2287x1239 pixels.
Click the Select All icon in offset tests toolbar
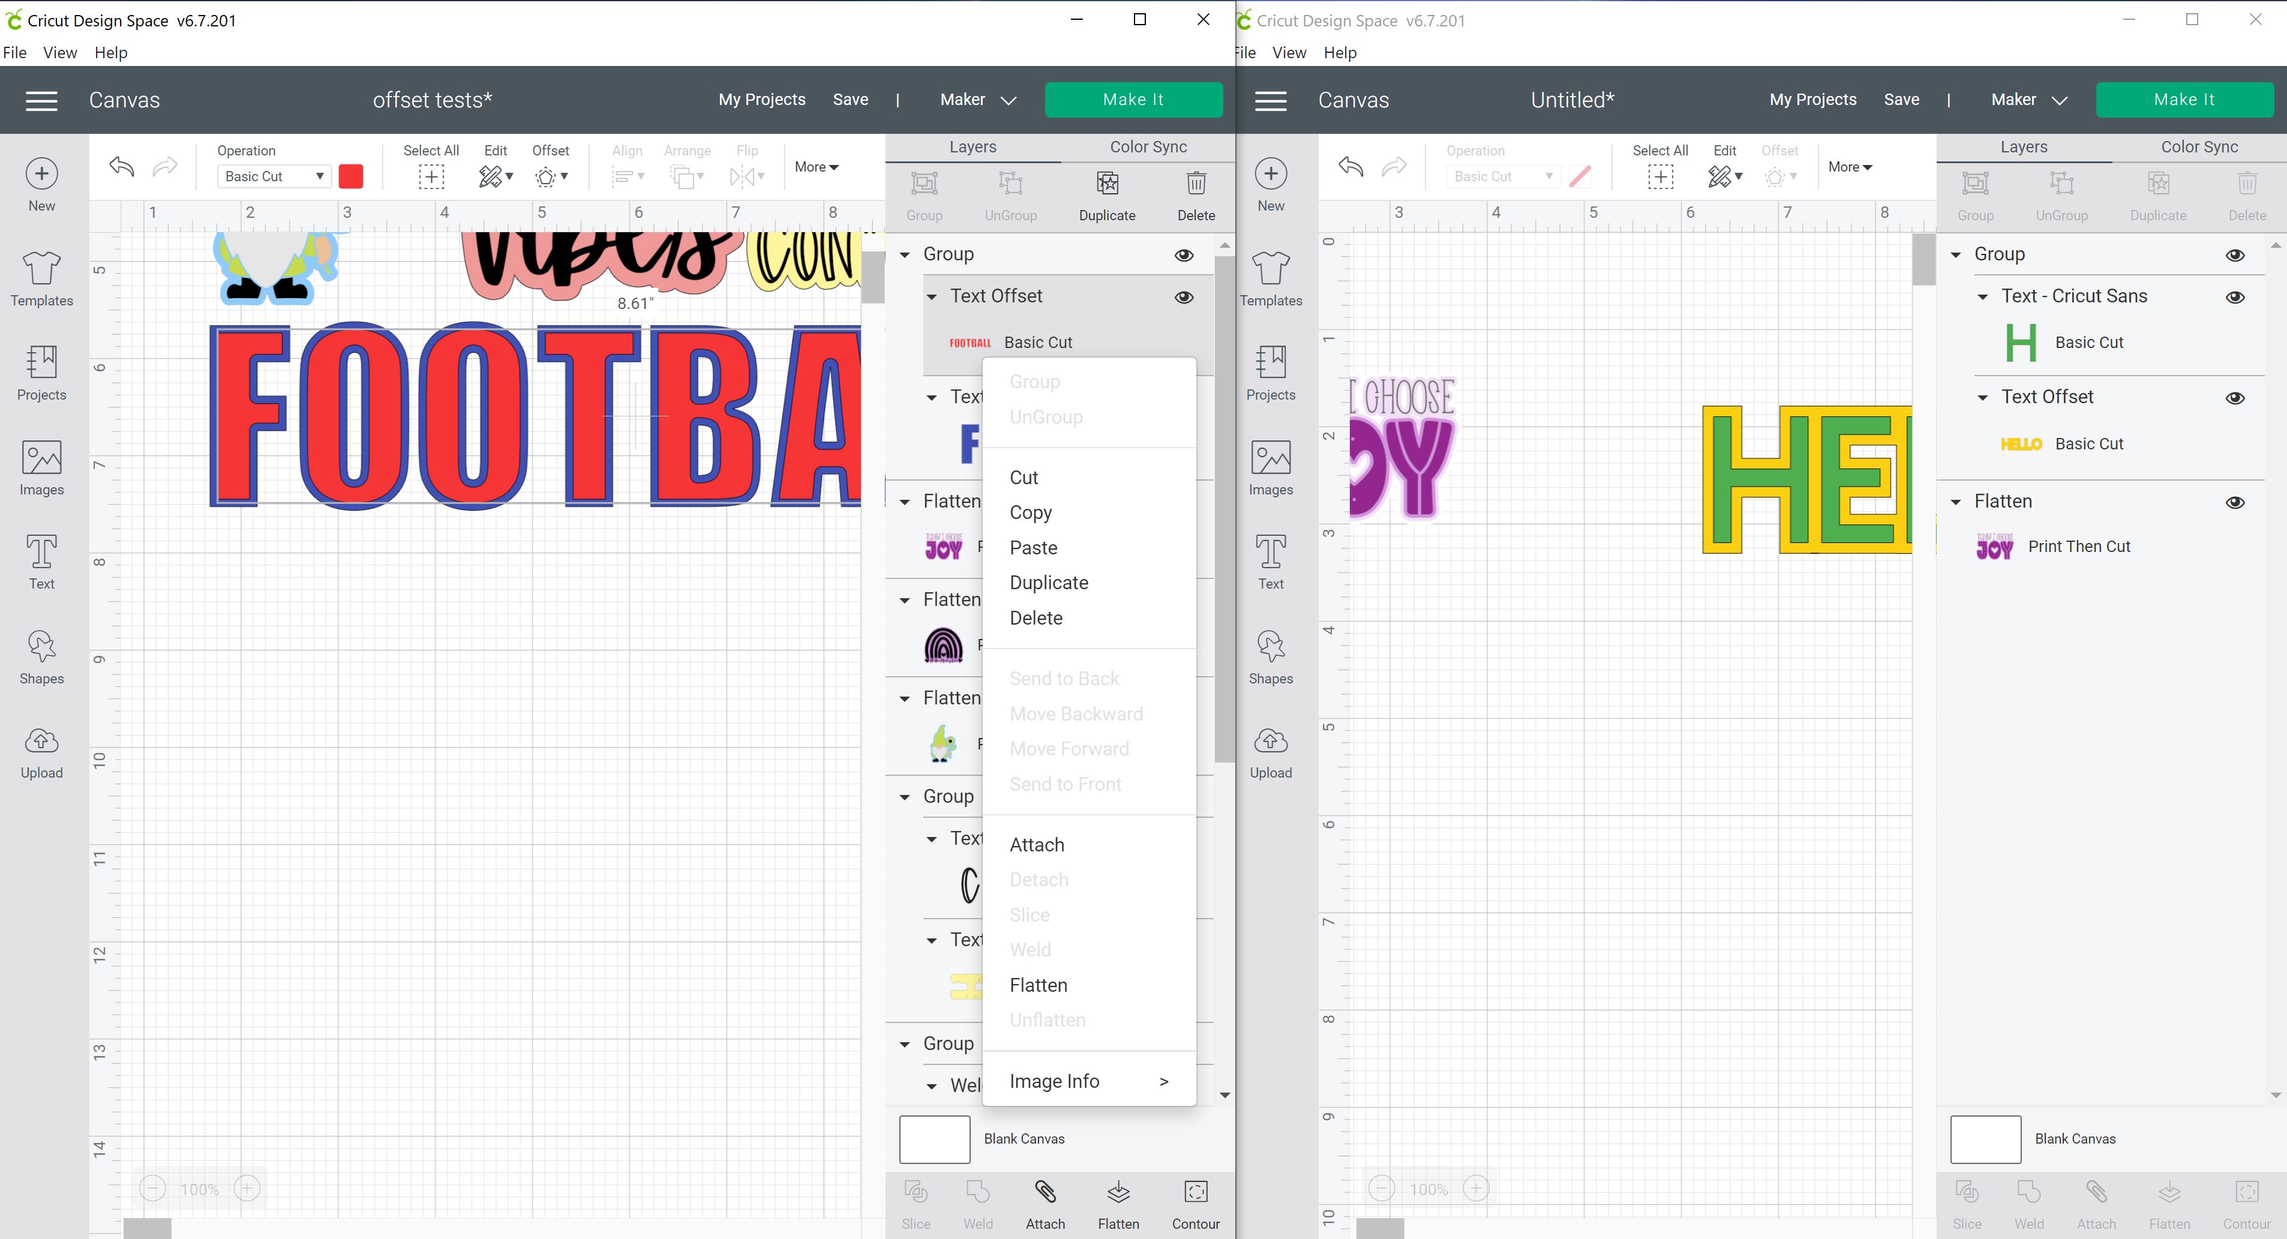pos(431,177)
